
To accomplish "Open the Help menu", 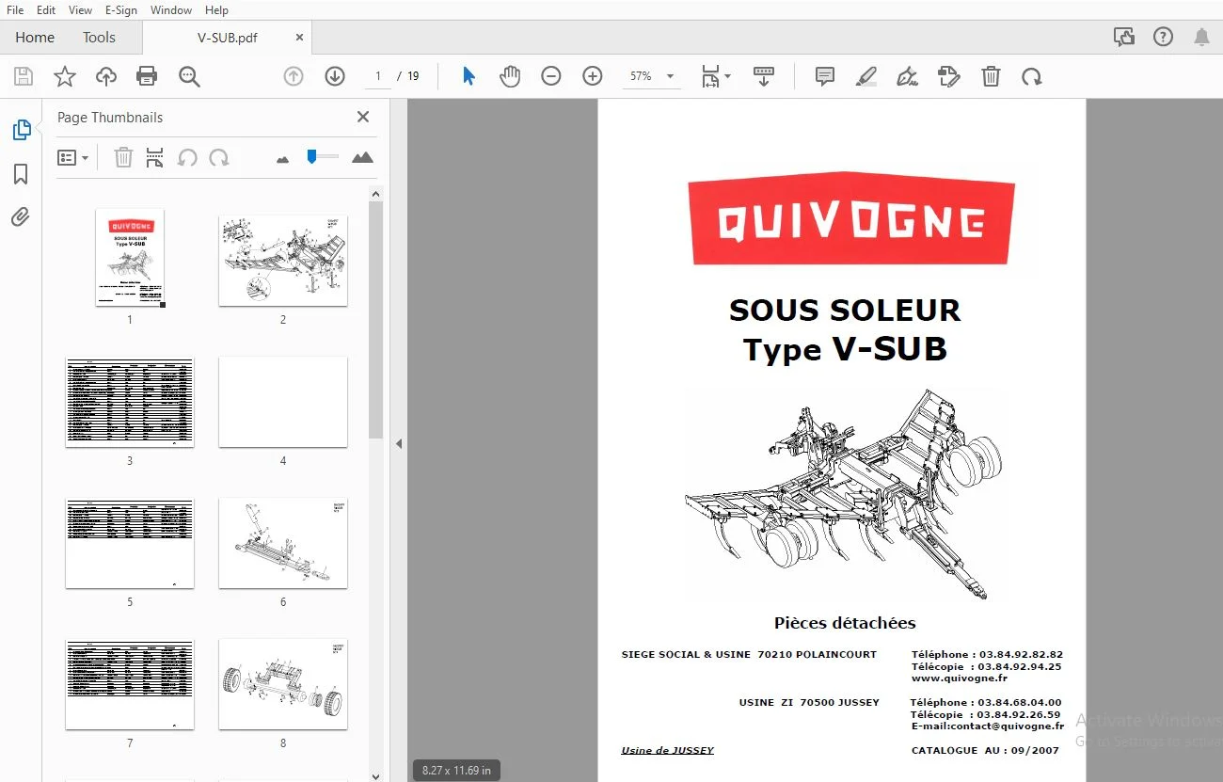I will click(x=216, y=10).
